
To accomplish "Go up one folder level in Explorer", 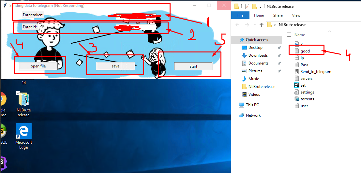I will (261, 25).
